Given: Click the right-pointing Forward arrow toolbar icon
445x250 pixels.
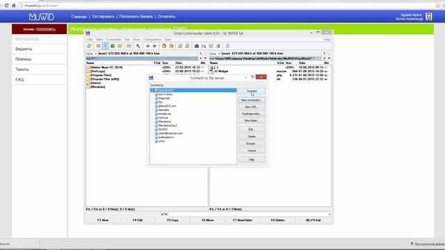Looking at the screenshot, I should click(154, 46).
